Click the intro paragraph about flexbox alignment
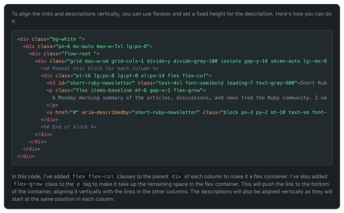This screenshot has width=344, height=213. pyautogui.click(x=172, y=18)
